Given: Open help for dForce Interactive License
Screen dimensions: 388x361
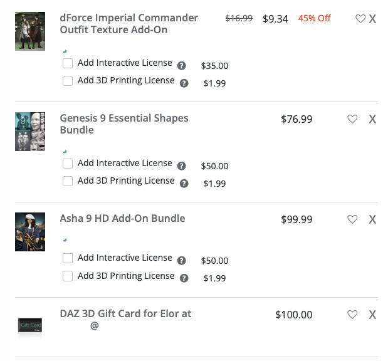Looking at the screenshot, I should (182, 66).
